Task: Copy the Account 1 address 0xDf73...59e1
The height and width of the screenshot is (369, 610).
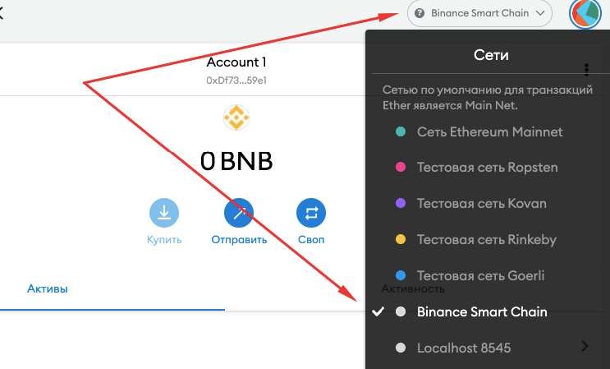Action: (x=236, y=81)
